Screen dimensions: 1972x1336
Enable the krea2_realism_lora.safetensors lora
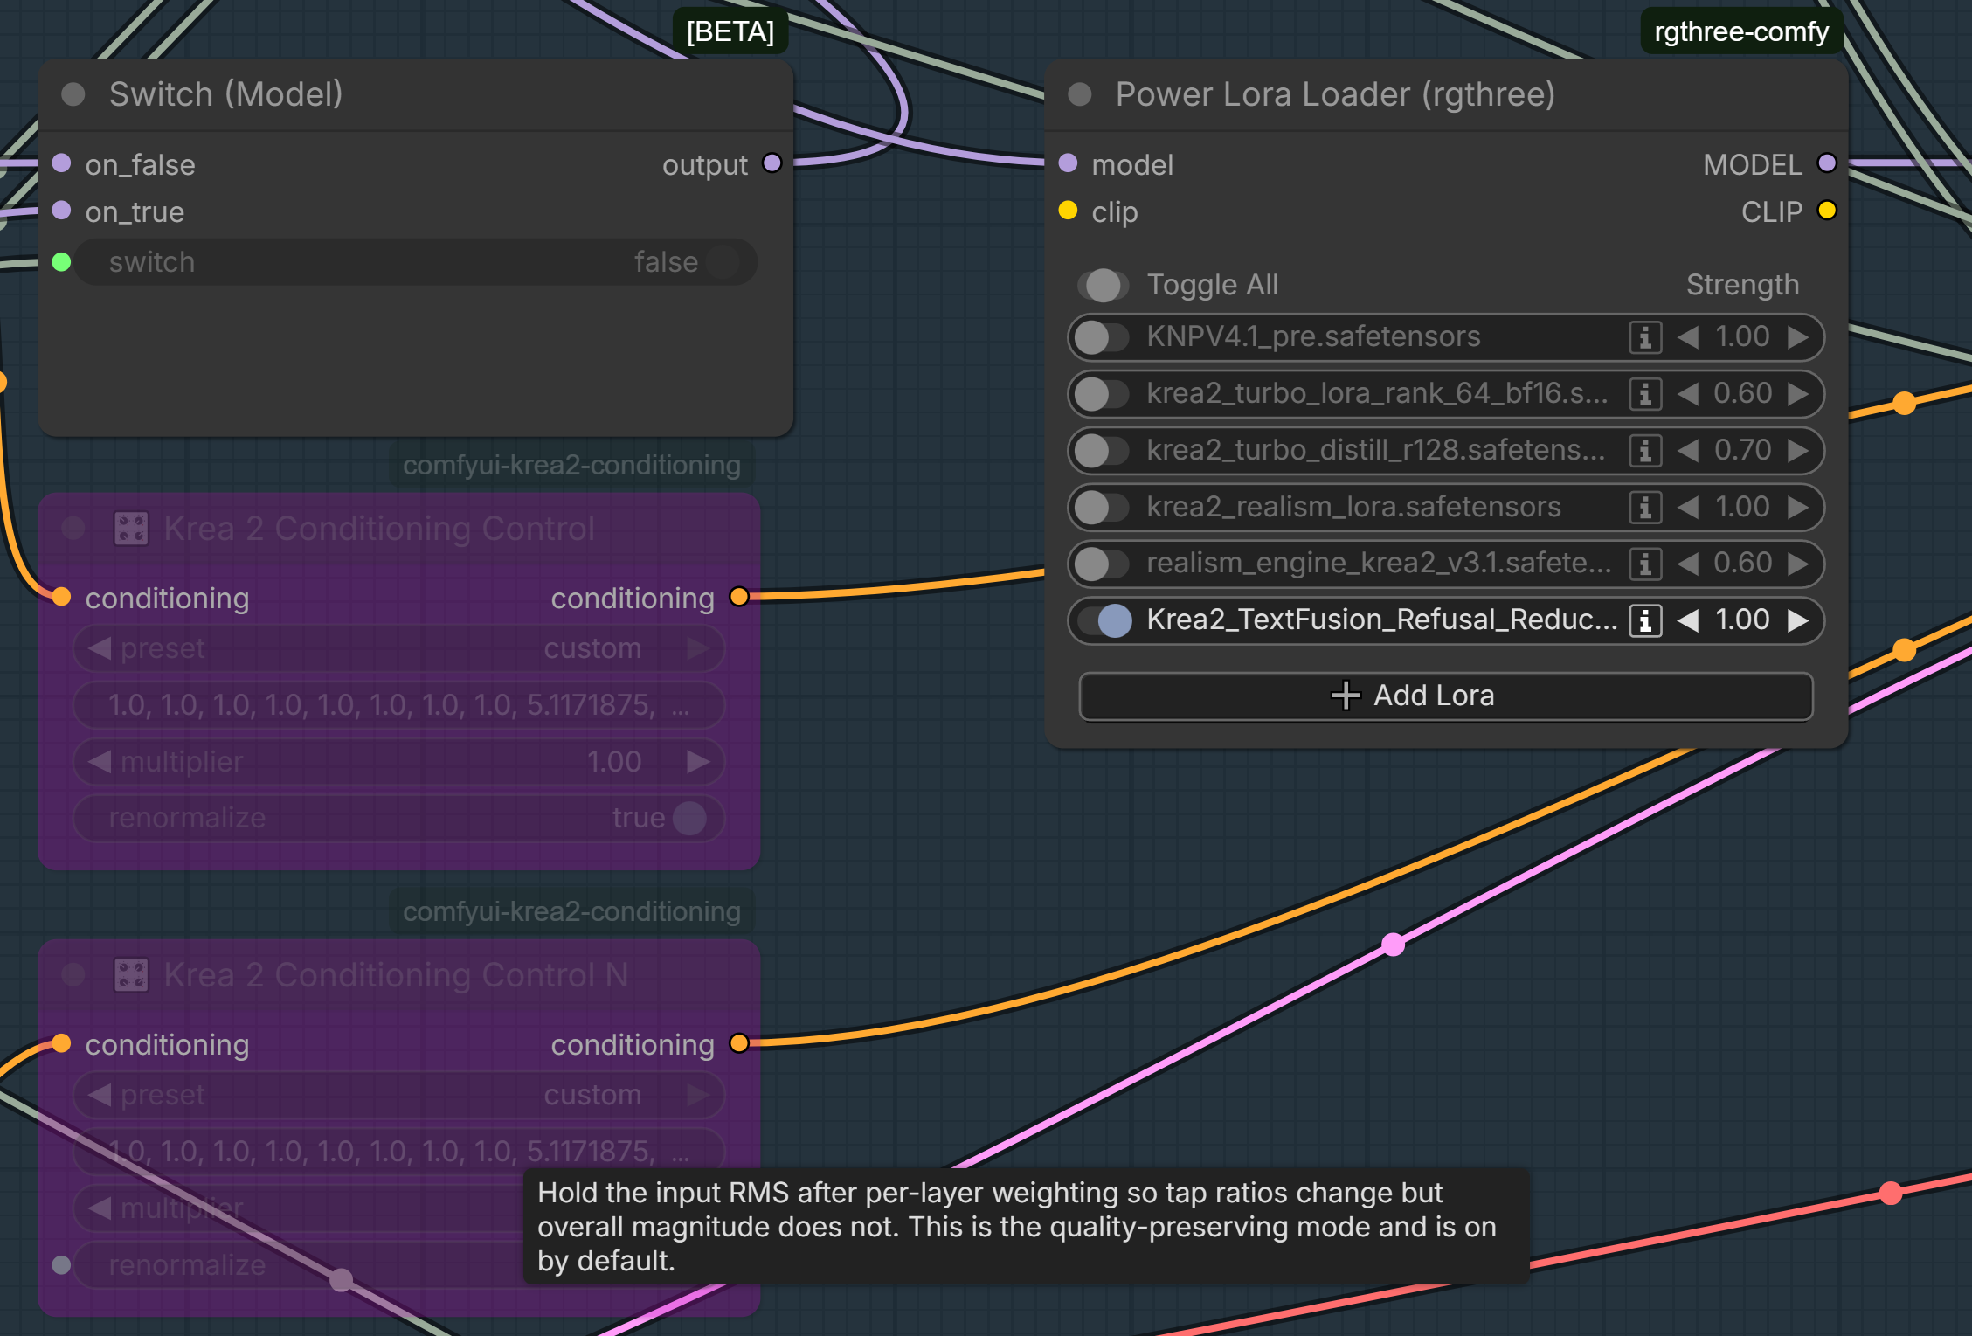[x=1103, y=508]
